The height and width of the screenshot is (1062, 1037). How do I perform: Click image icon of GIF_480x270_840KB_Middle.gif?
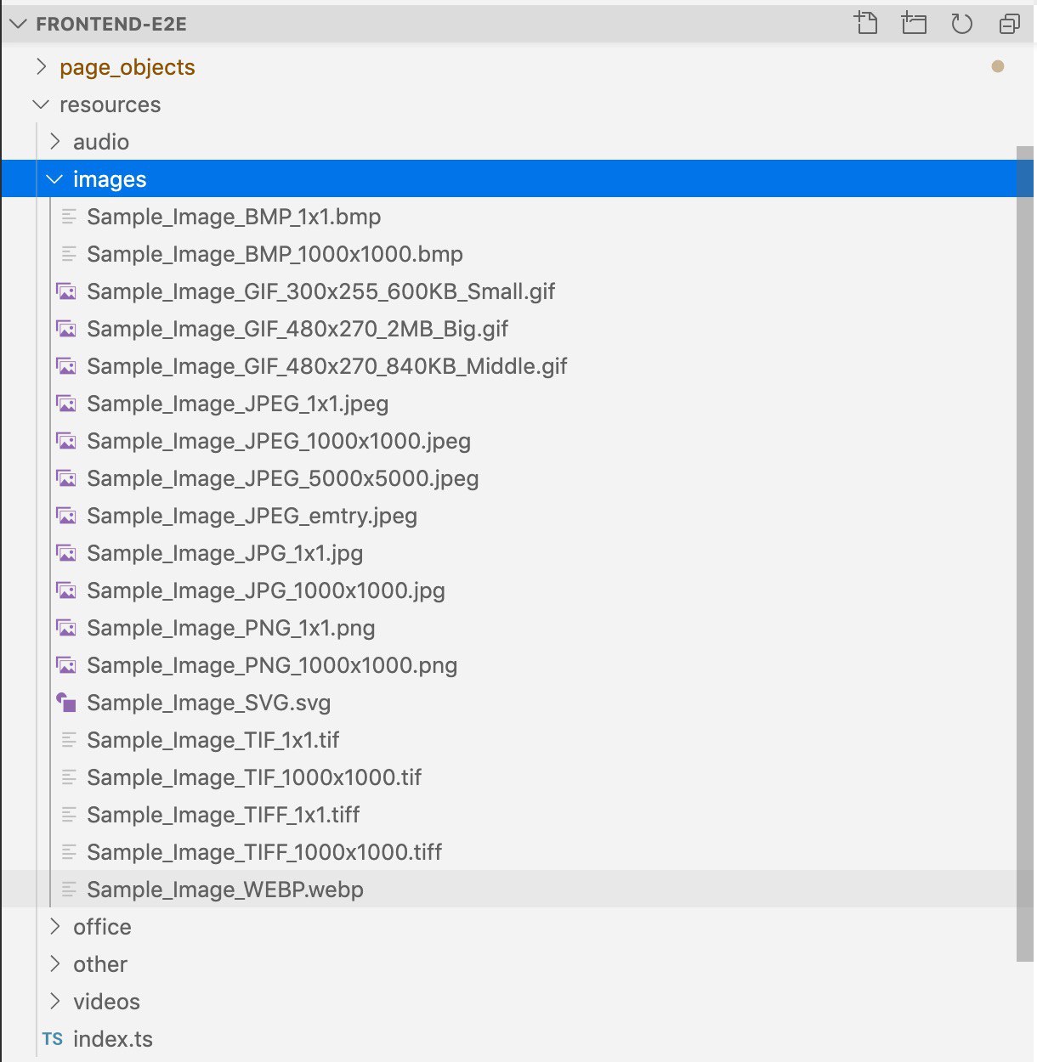point(66,366)
